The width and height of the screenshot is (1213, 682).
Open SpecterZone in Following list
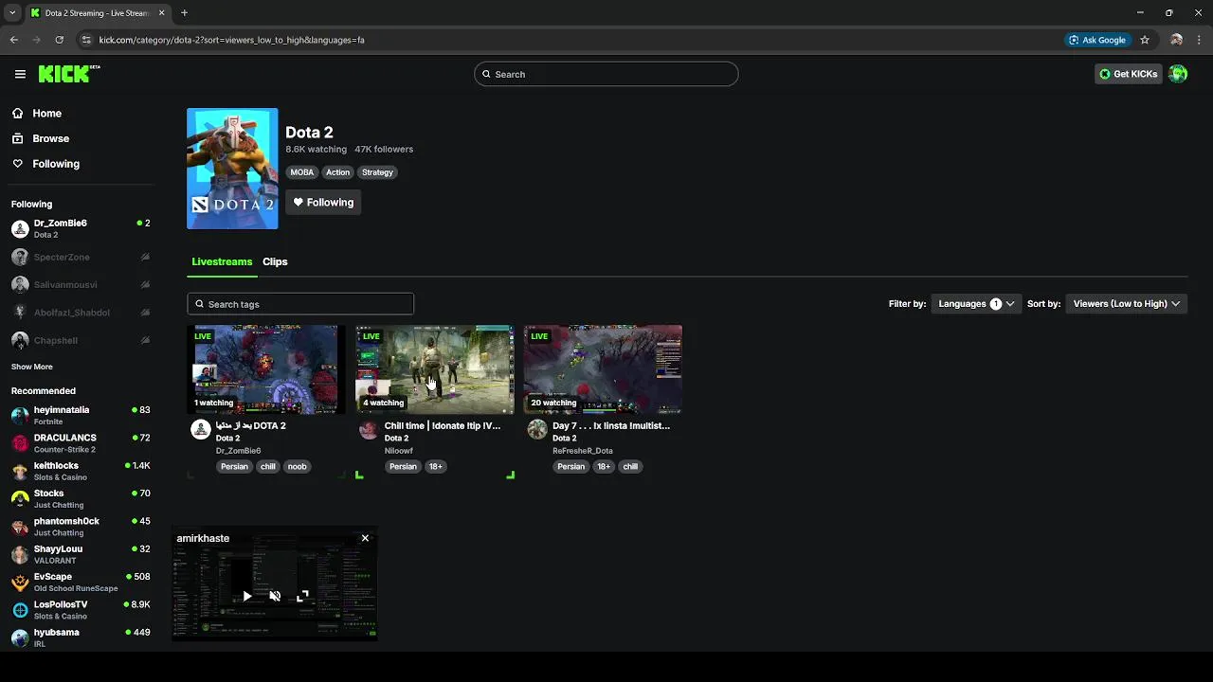[81, 257]
